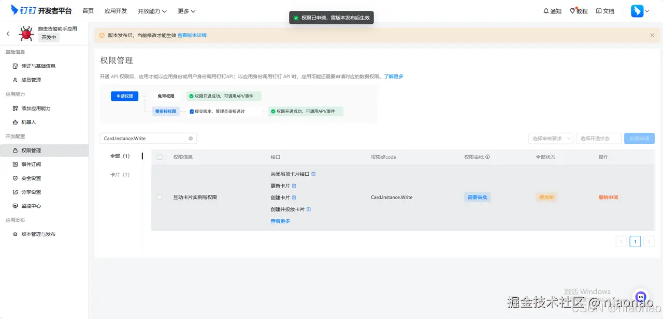The height and width of the screenshot is (319, 663).
Task: Toggle the select-all checkbox in the table header
Action: [160, 156]
